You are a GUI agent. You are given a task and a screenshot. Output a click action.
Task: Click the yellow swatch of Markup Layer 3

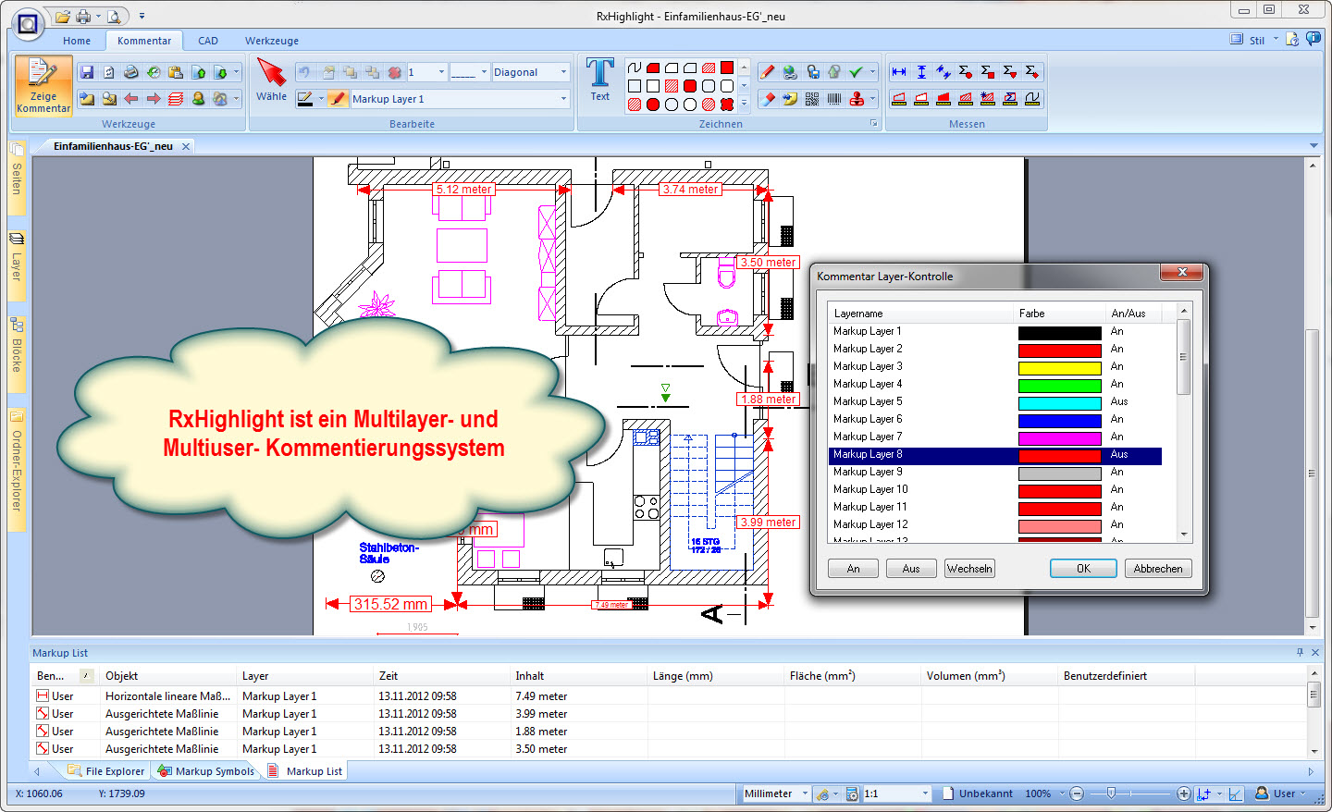point(1059,367)
